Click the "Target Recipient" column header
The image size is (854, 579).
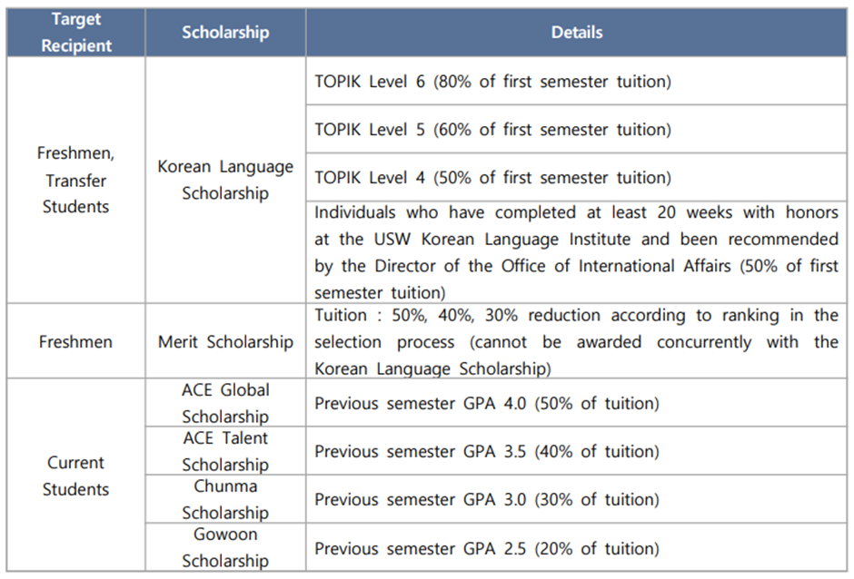[75, 33]
